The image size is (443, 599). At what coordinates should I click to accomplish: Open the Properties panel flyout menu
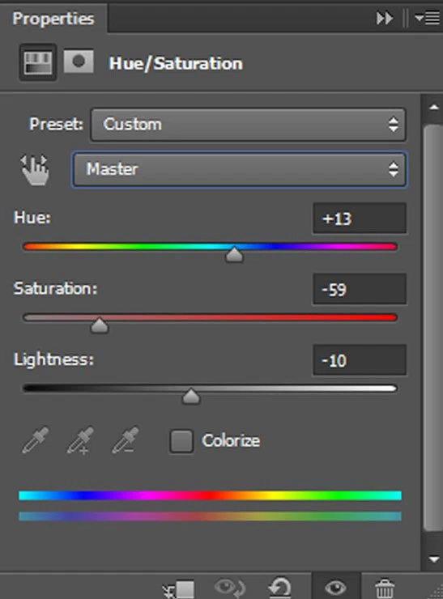click(x=427, y=18)
